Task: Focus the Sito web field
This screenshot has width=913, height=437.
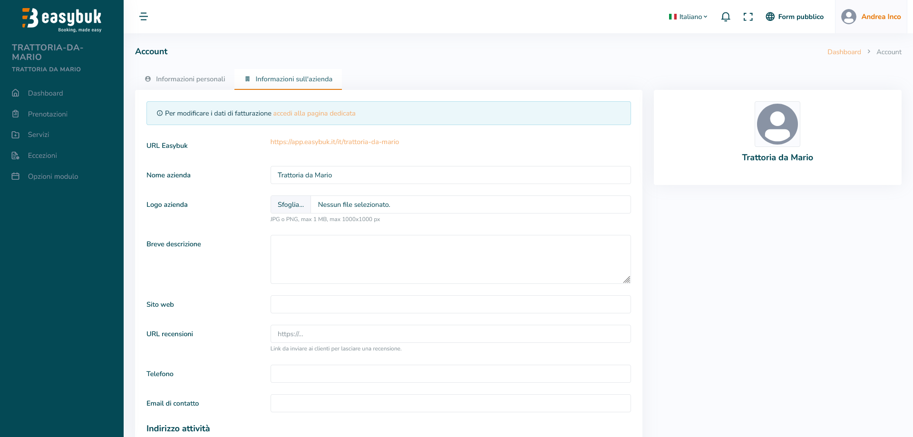Action: pos(450,304)
